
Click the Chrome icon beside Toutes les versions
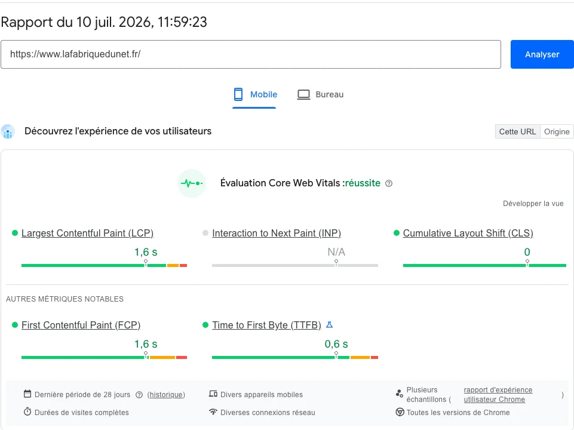400,412
